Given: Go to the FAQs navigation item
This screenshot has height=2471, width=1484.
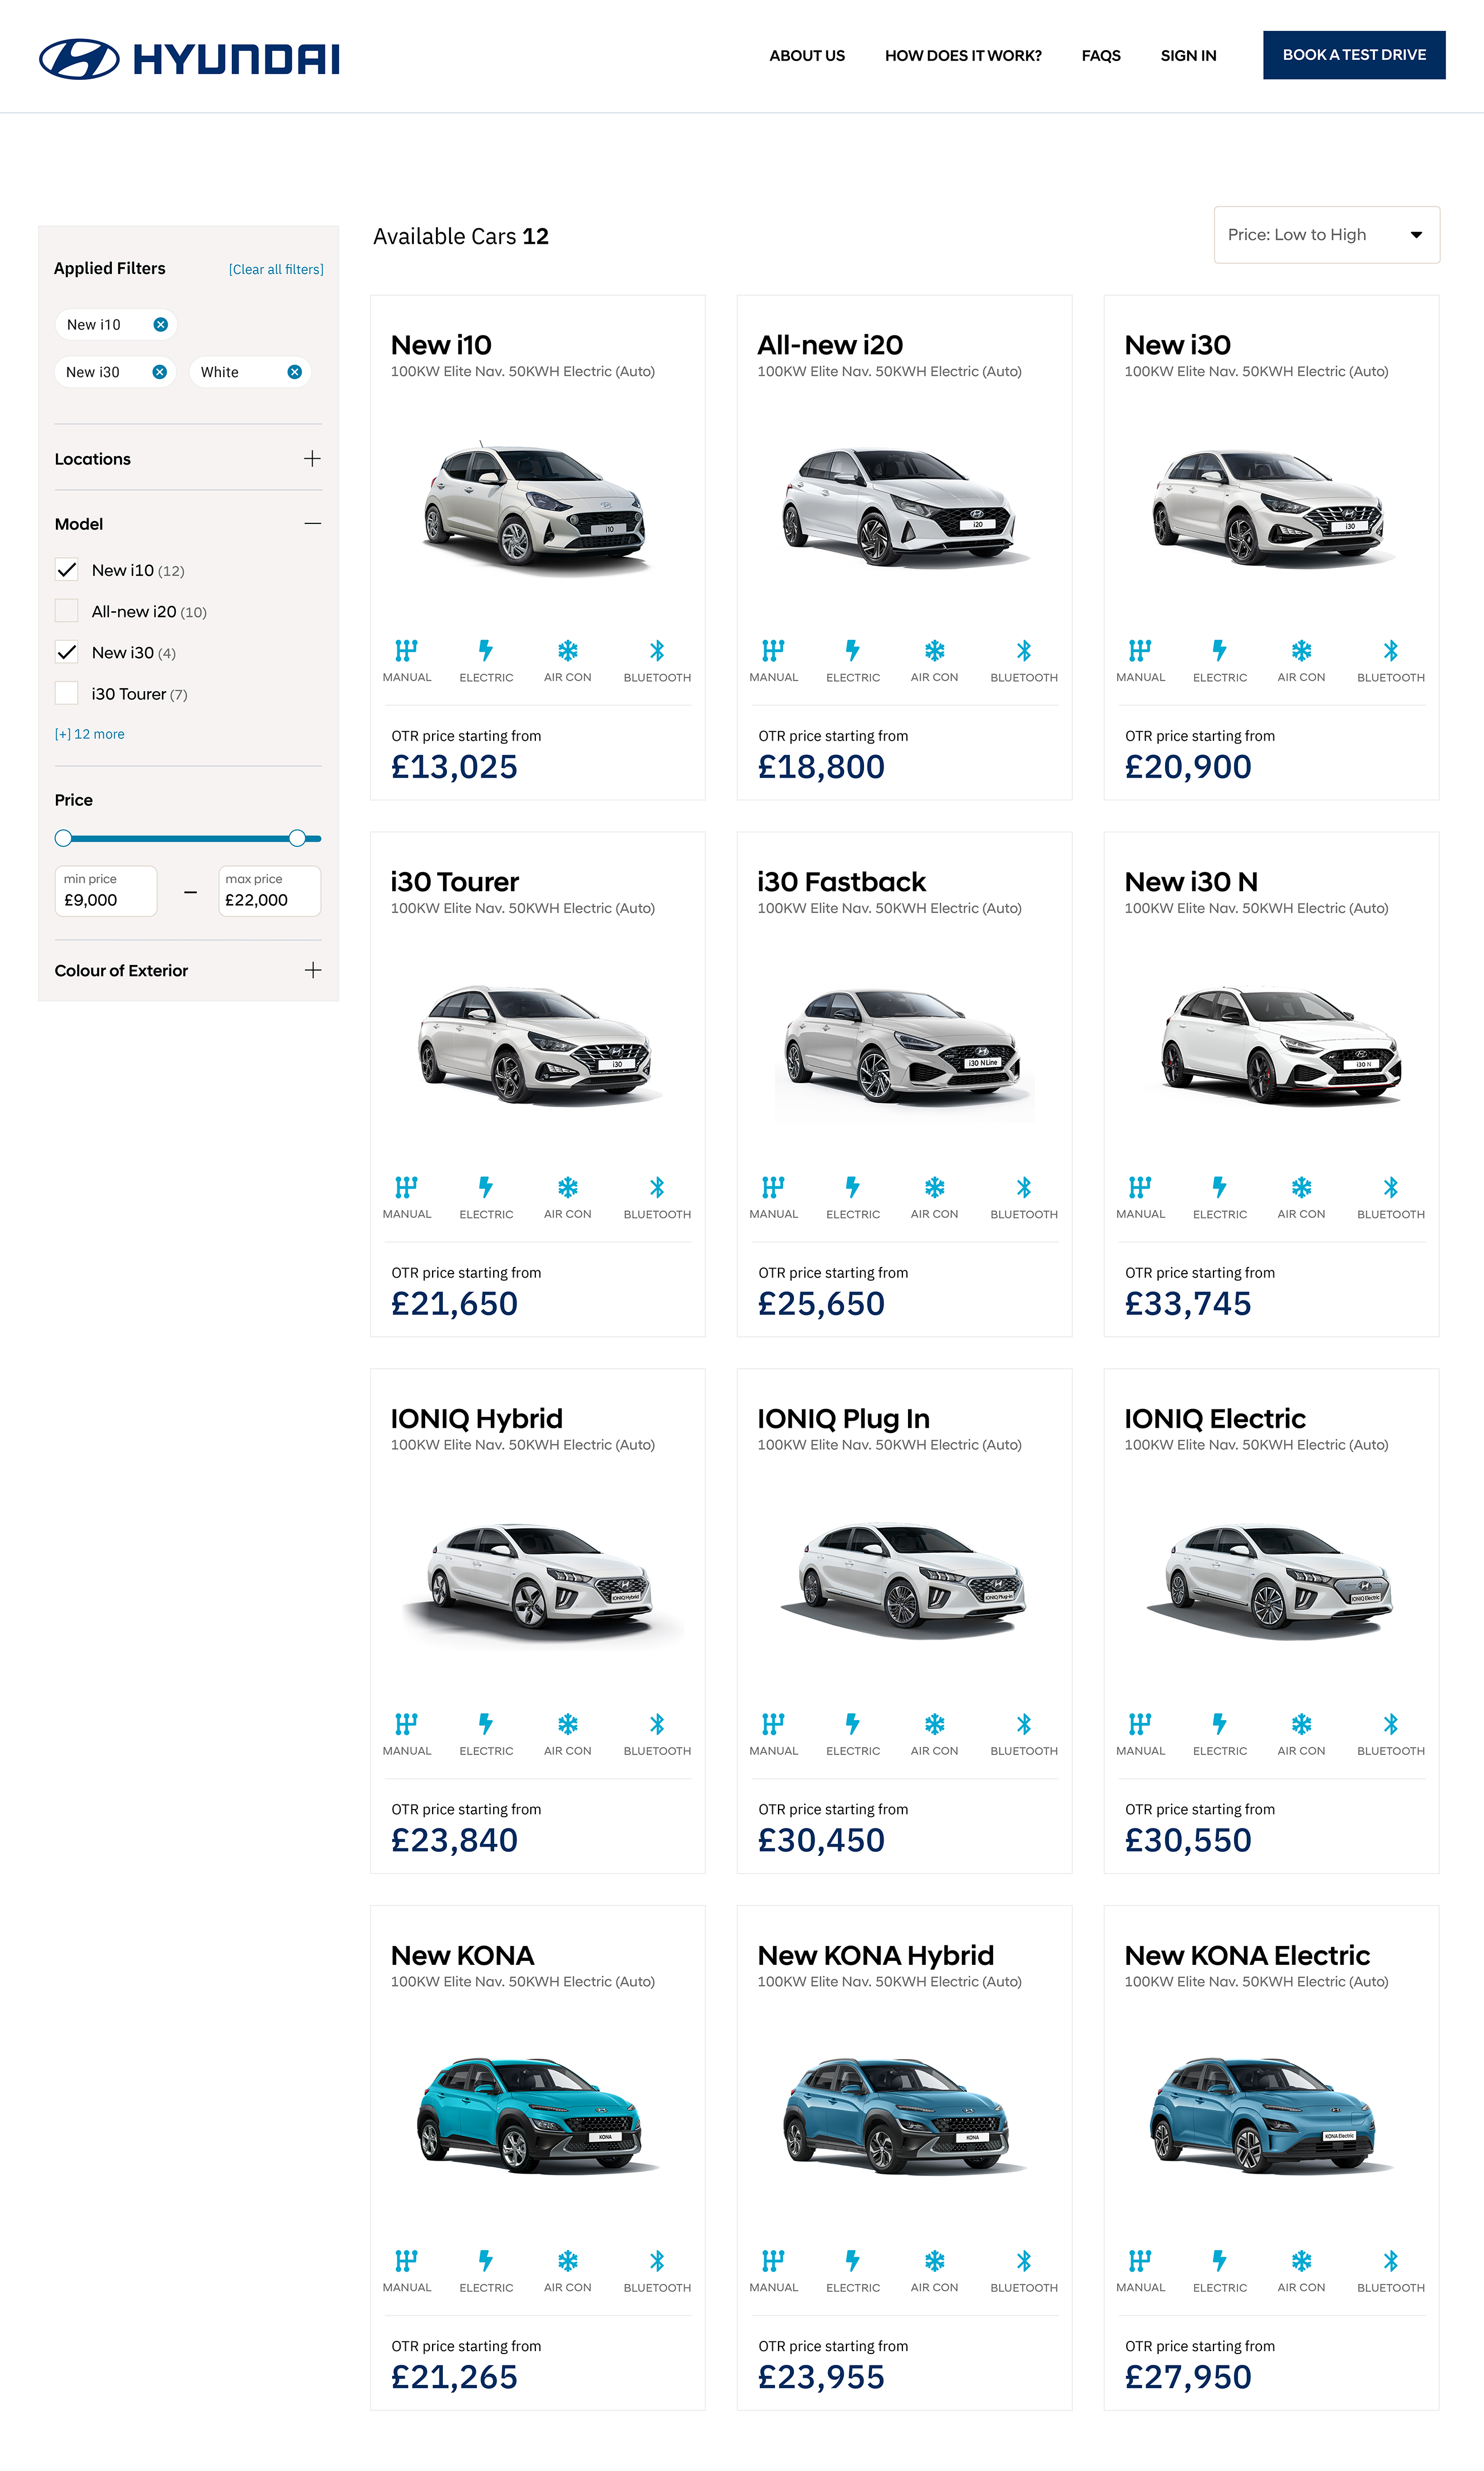Looking at the screenshot, I should (x=1101, y=56).
